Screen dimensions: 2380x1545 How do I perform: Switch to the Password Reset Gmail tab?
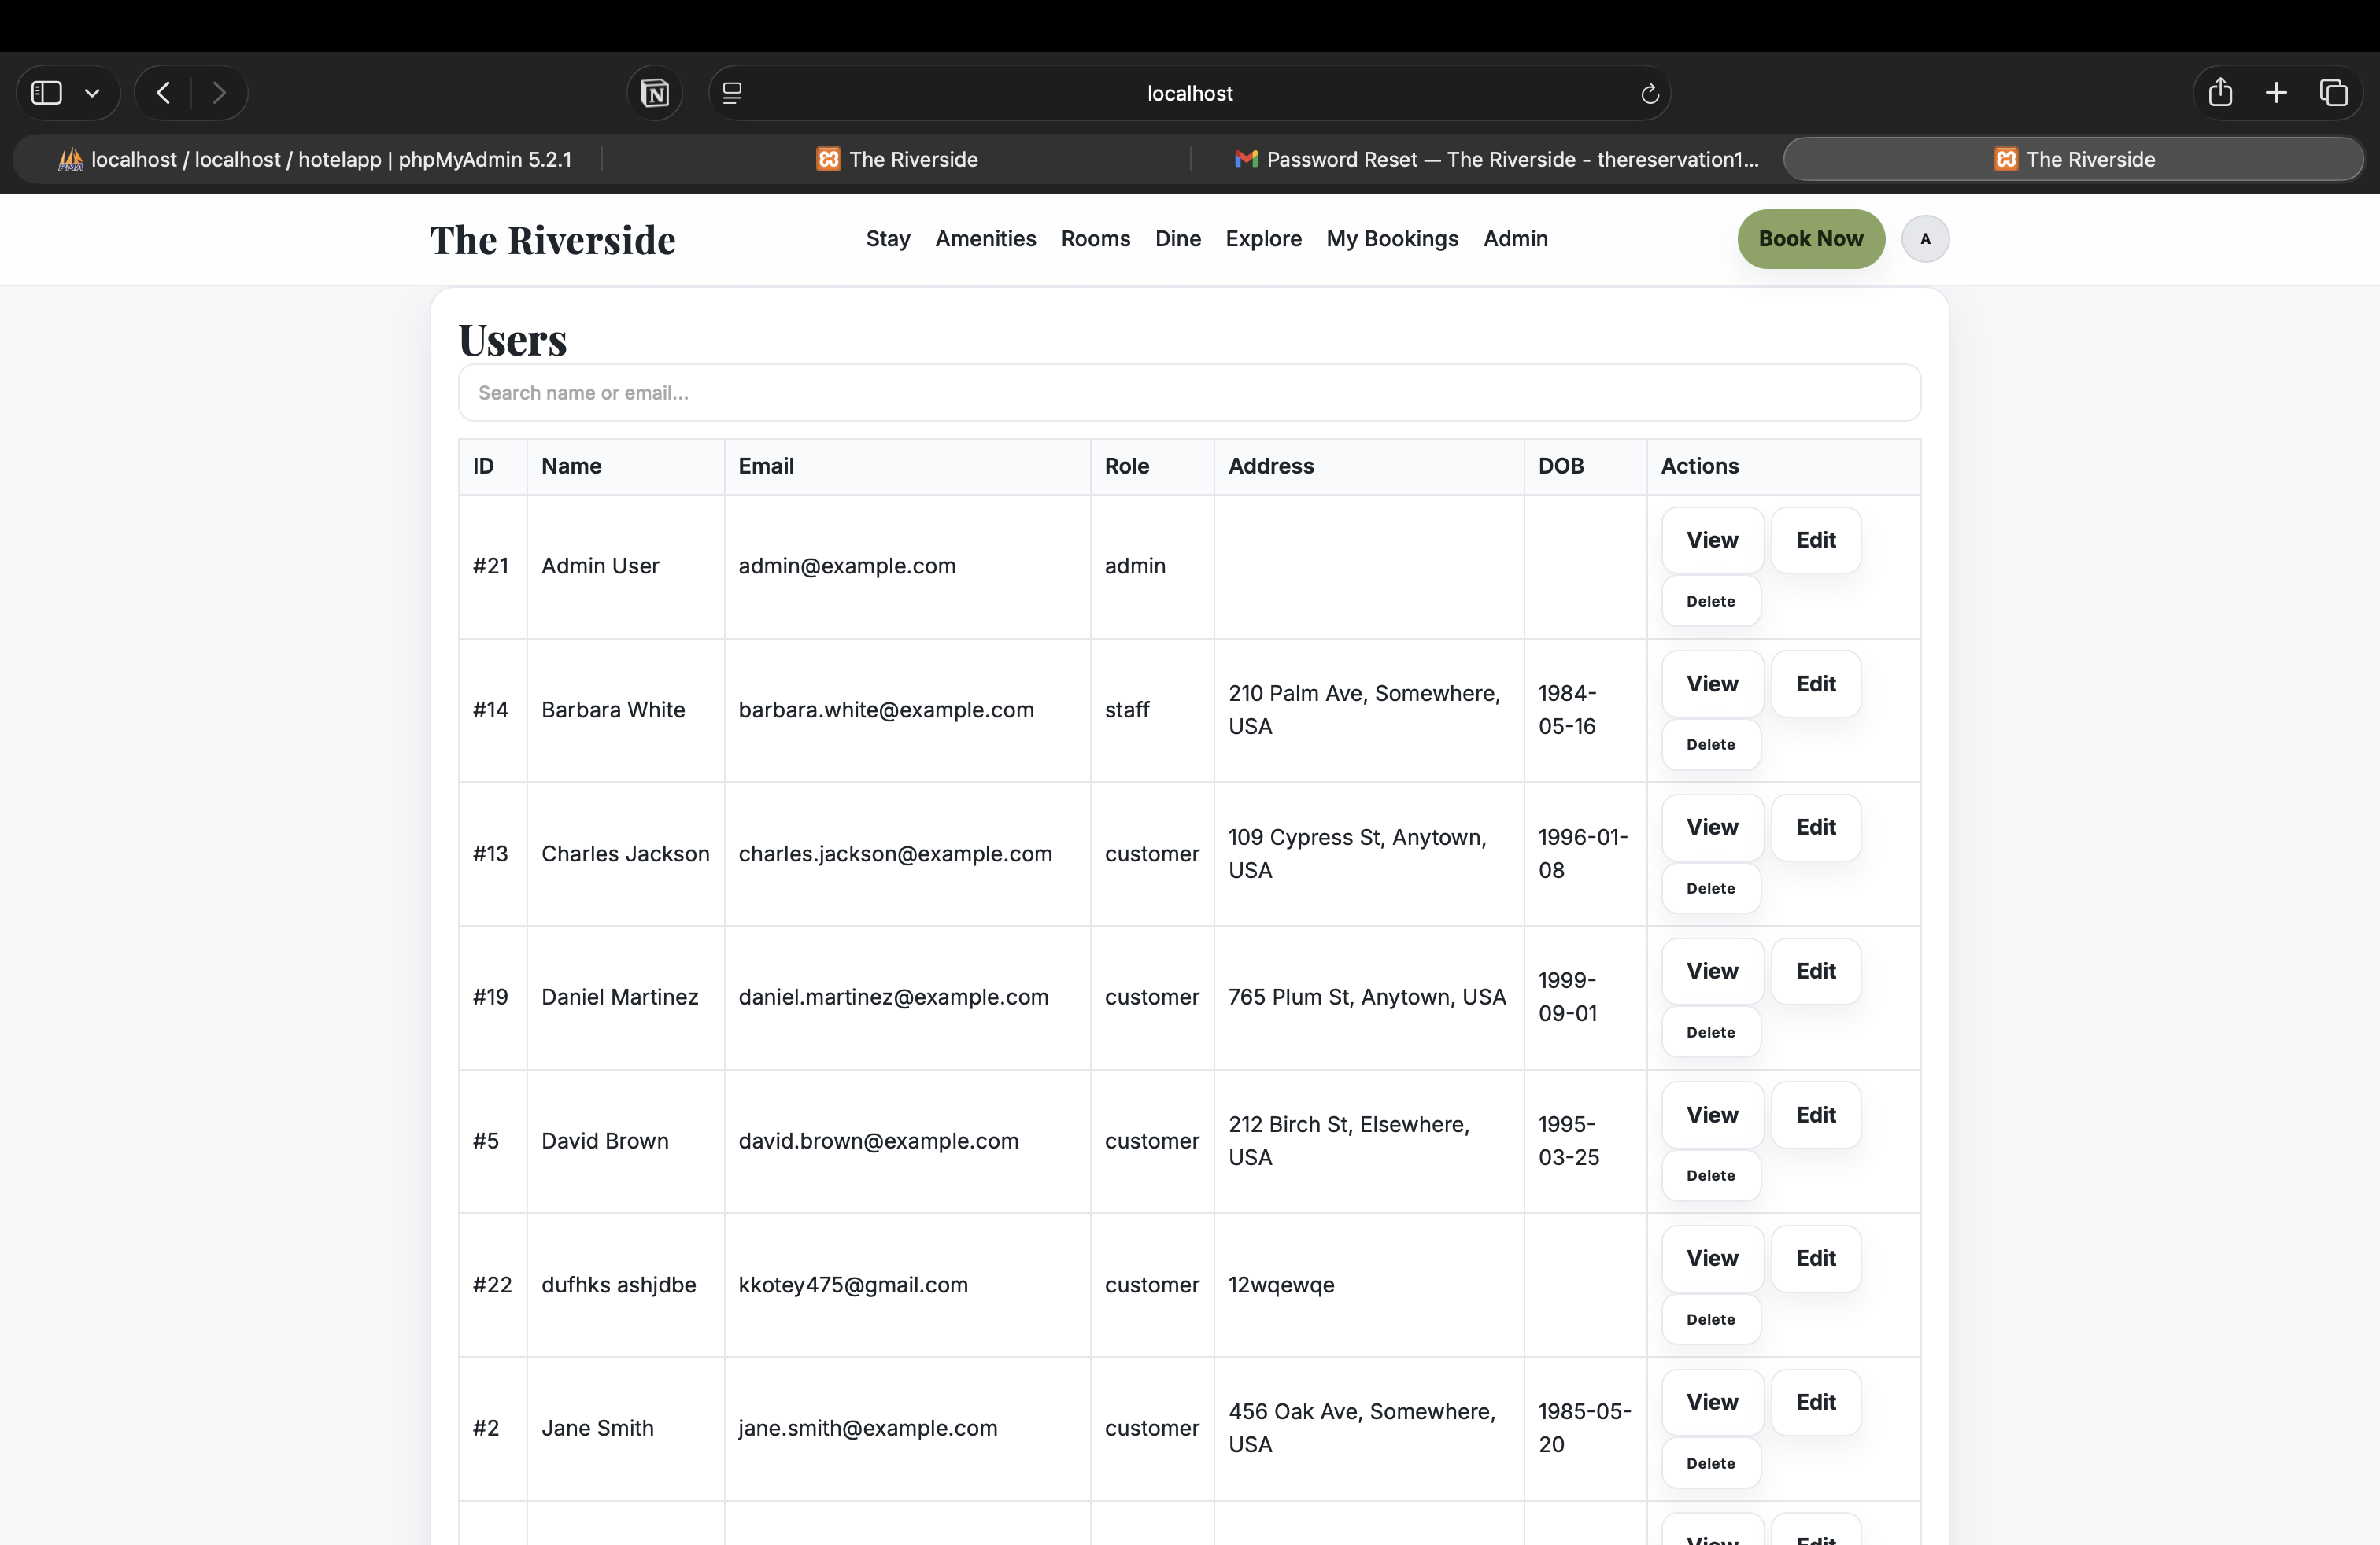[1496, 159]
